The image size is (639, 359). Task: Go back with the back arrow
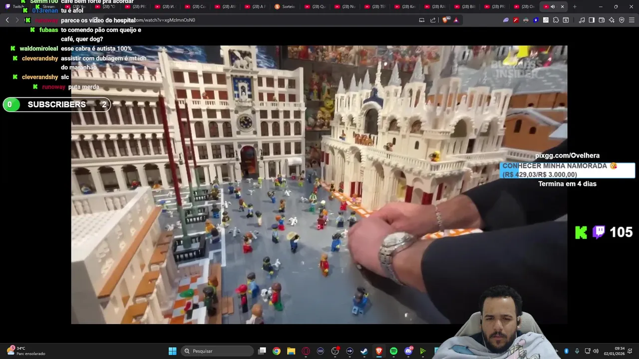(x=7, y=20)
